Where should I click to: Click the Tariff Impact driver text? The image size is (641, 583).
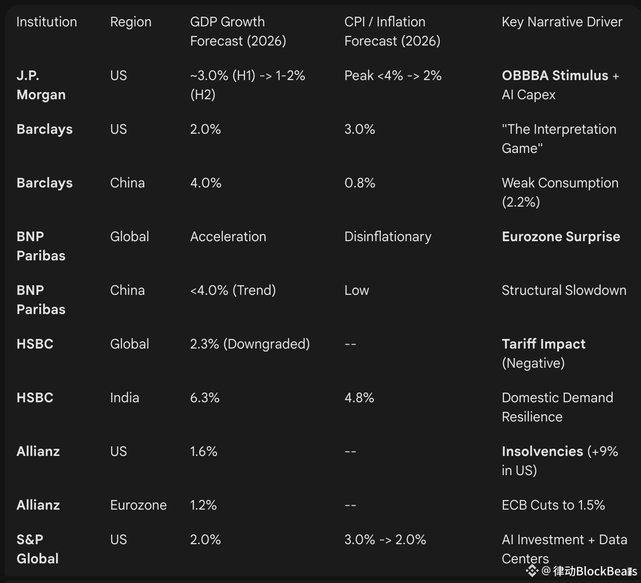[543, 344]
